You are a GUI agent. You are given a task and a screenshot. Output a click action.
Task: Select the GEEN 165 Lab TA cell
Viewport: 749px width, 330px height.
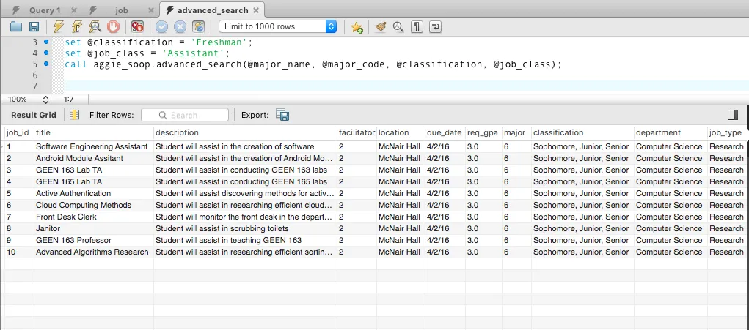(94, 181)
